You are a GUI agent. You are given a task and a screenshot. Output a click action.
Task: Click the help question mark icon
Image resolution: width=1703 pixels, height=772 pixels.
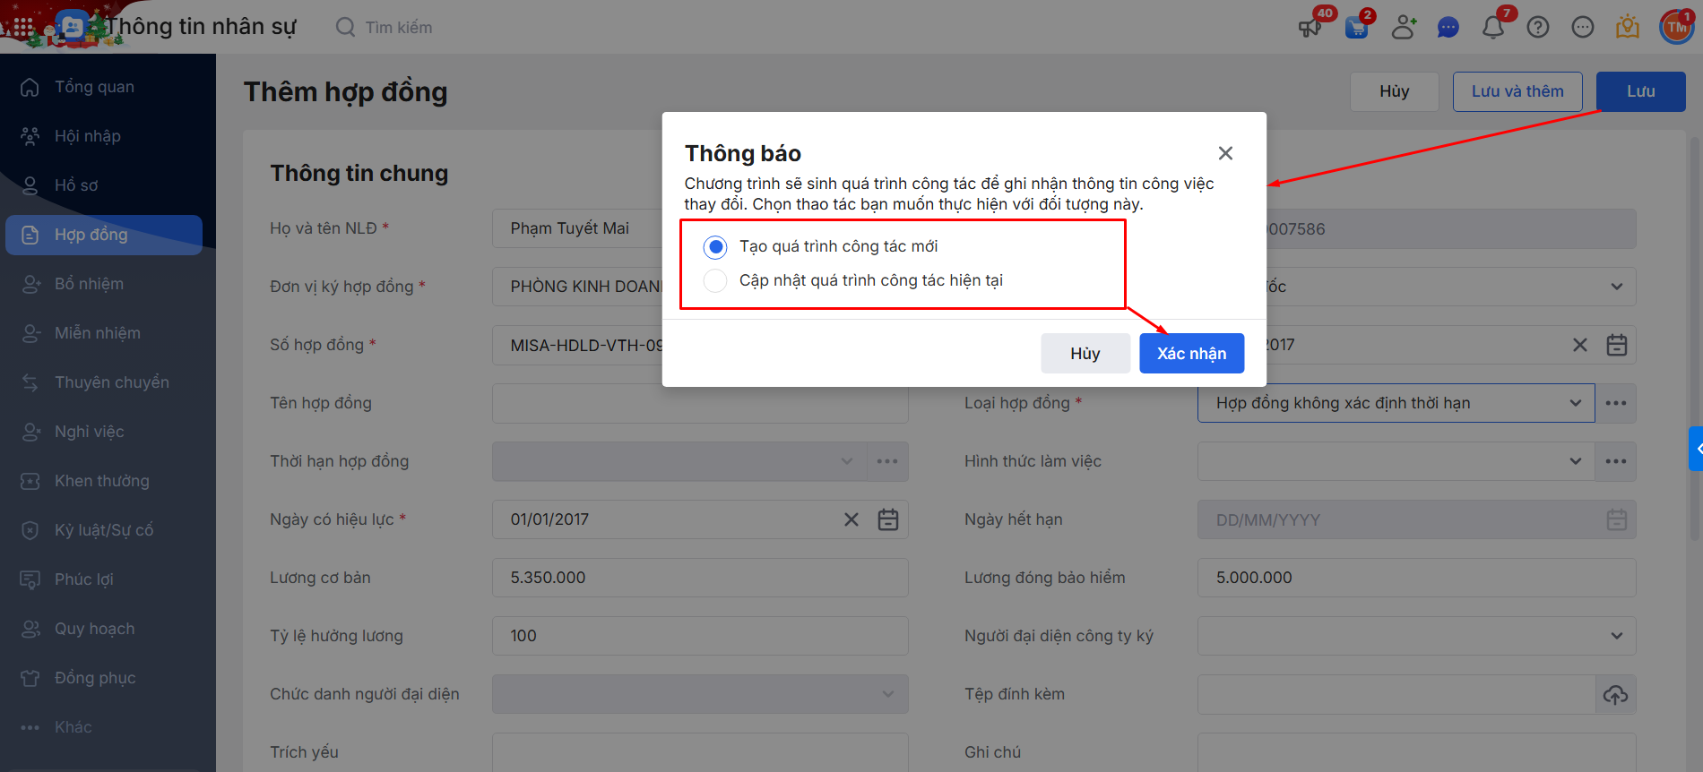[x=1538, y=27]
